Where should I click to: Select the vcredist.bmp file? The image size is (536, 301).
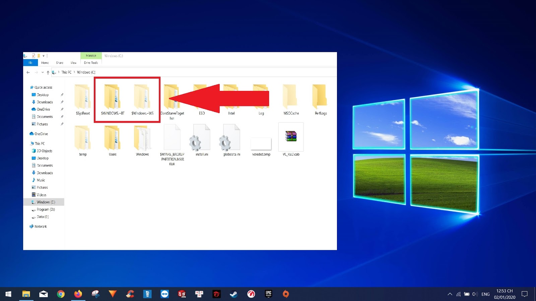tap(261, 146)
